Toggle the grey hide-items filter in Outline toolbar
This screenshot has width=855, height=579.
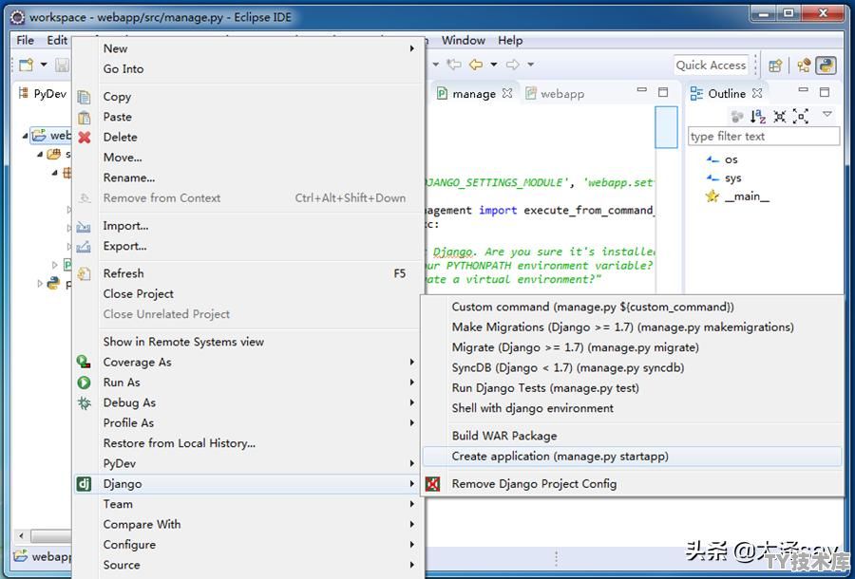pyautogui.click(x=737, y=116)
